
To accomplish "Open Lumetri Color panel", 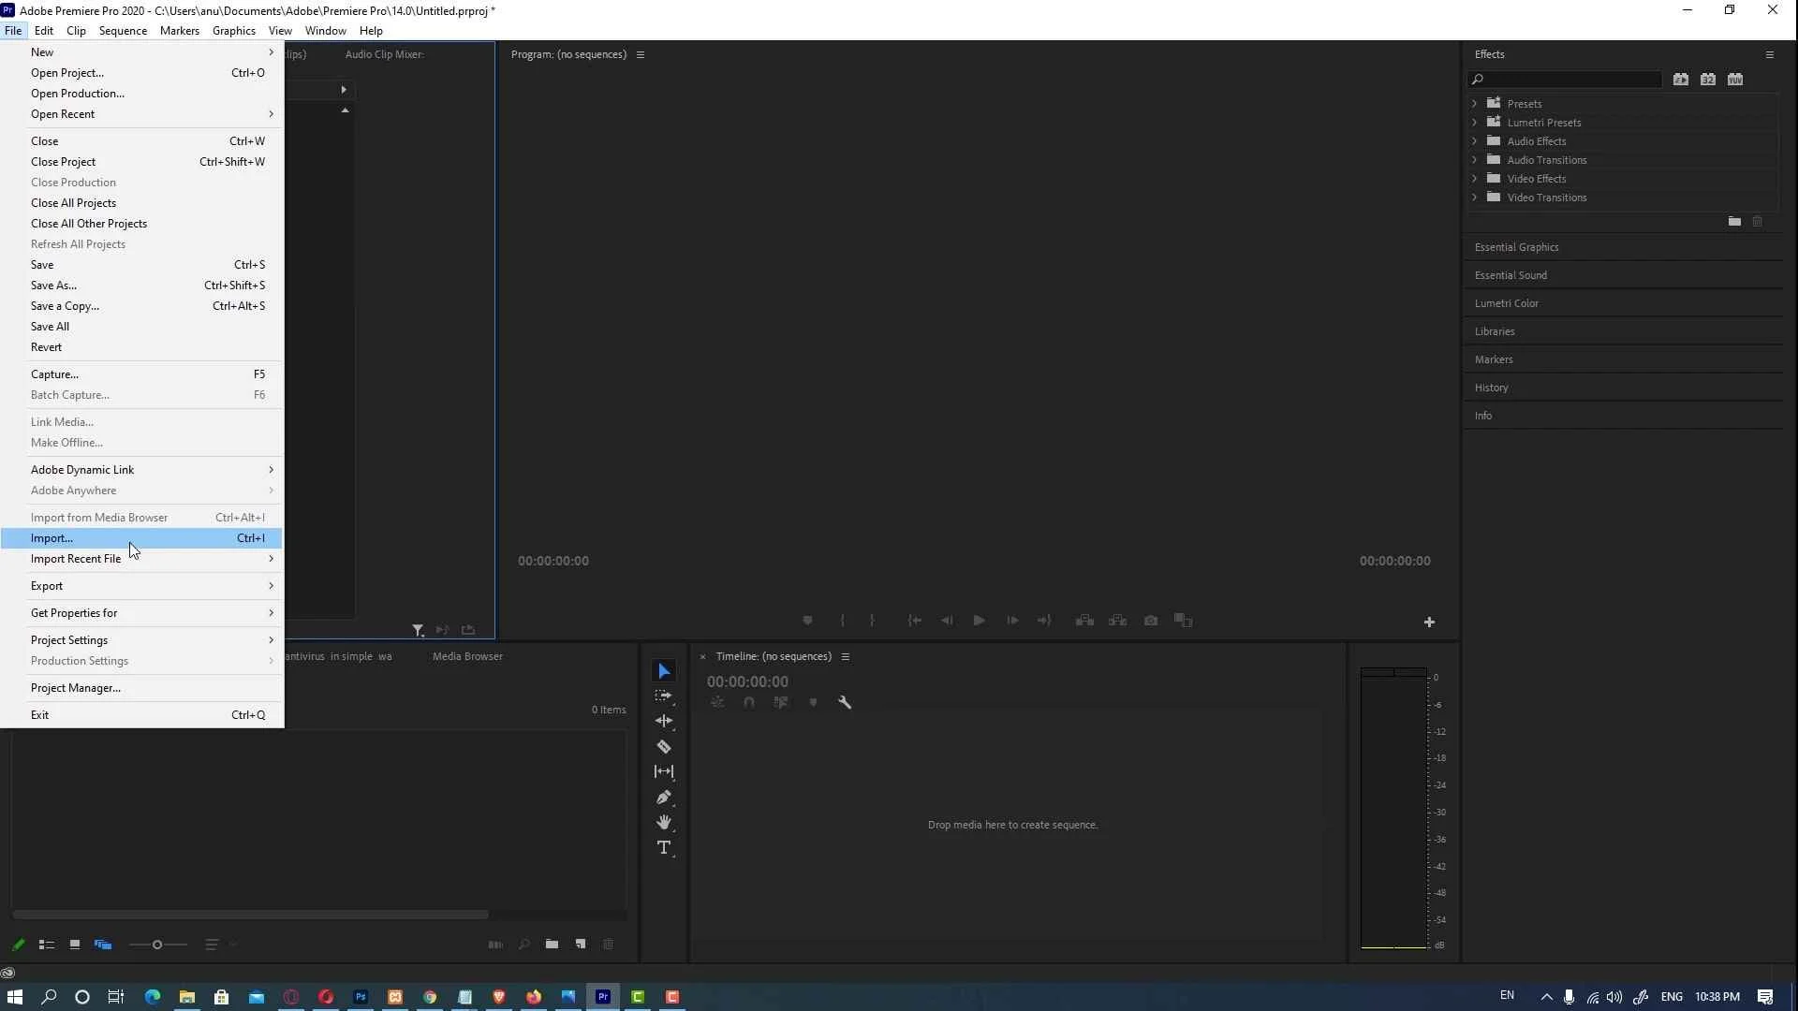I will point(1506,303).
